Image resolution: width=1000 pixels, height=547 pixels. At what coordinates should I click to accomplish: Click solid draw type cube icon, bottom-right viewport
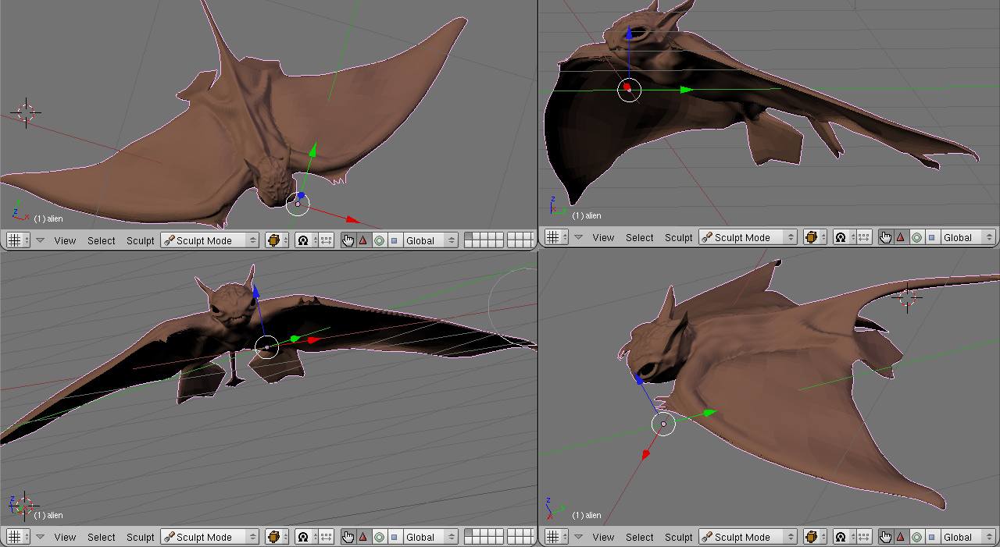pyautogui.click(x=813, y=537)
